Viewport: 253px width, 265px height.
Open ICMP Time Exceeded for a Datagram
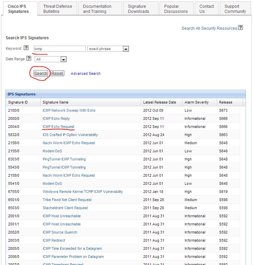click(72, 248)
